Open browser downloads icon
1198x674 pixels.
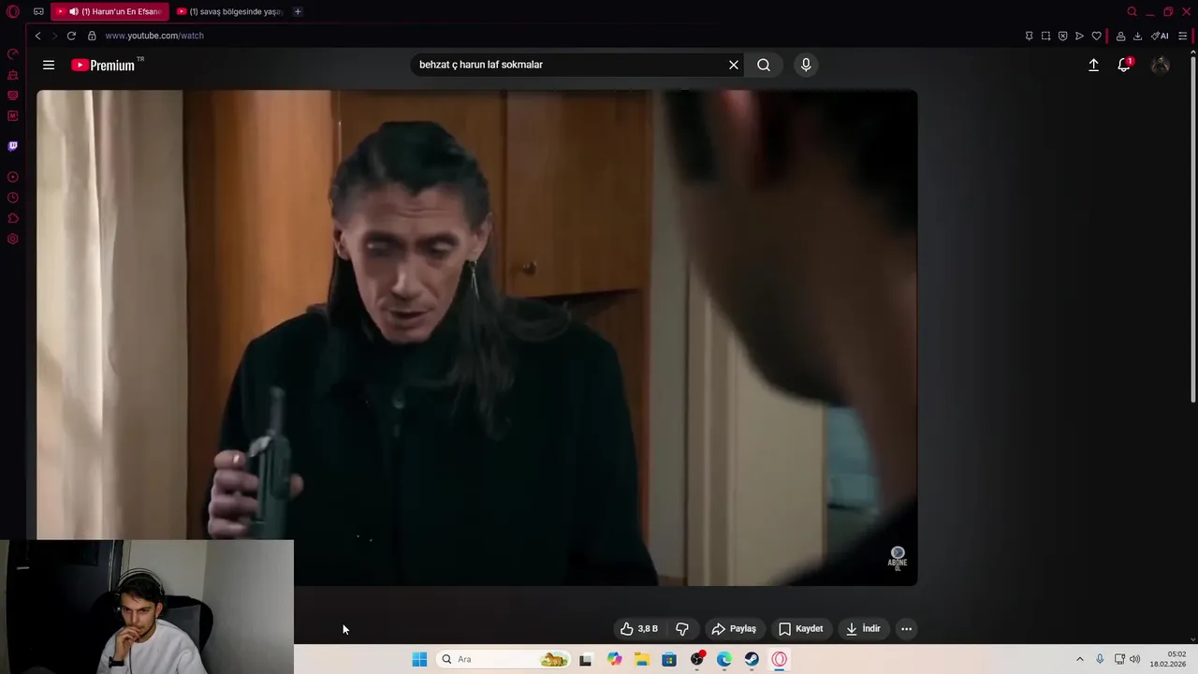tap(1137, 36)
